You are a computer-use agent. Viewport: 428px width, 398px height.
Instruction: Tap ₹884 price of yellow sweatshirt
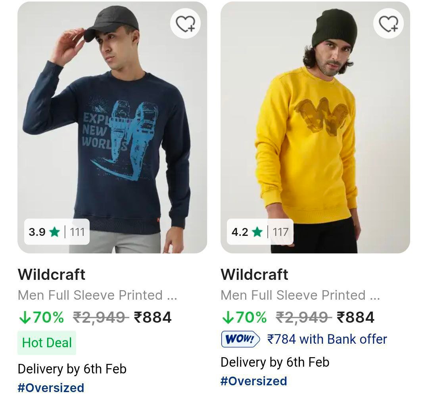pos(355,317)
